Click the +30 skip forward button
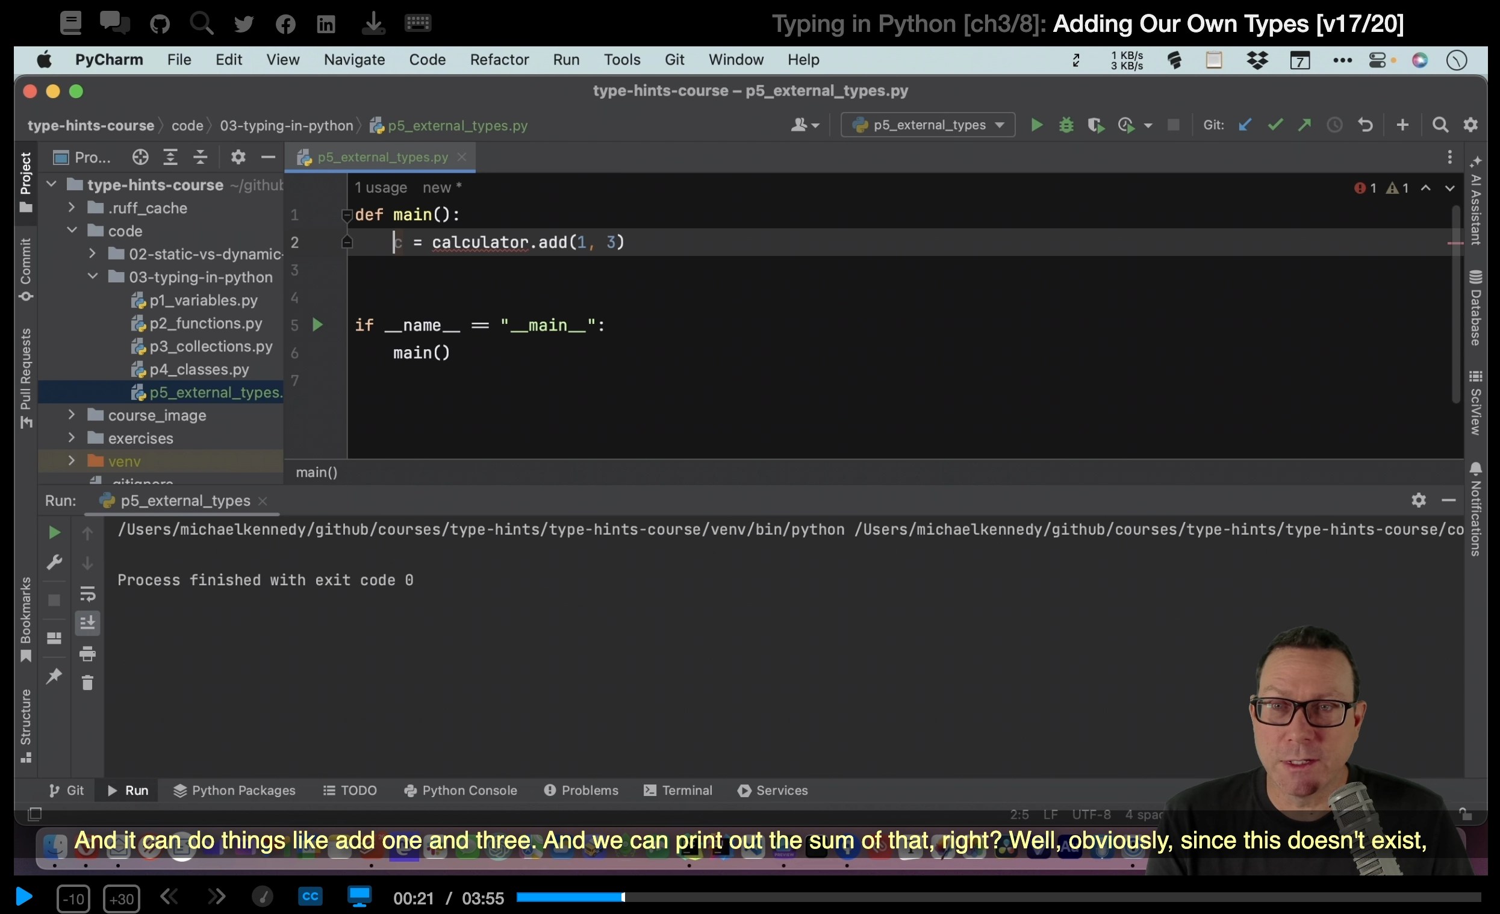1500x914 pixels. tap(121, 899)
